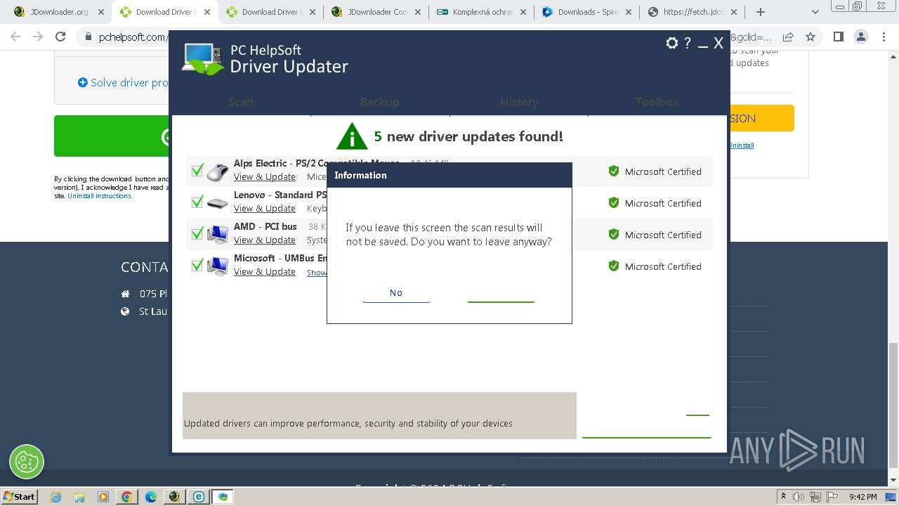Click the PC HelpSoft logo icon
The height and width of the screenshot is (506, 899).
(x=203, y=59)
